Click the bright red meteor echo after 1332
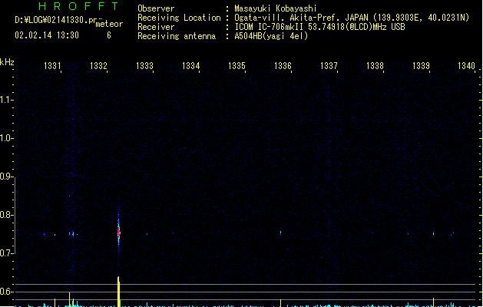The width and height of the screenshot is (483, 307). [x=118, y=232]
